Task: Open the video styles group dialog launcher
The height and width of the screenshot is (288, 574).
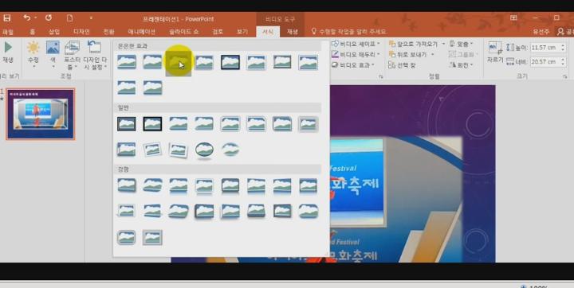Action: coord(381,76)
